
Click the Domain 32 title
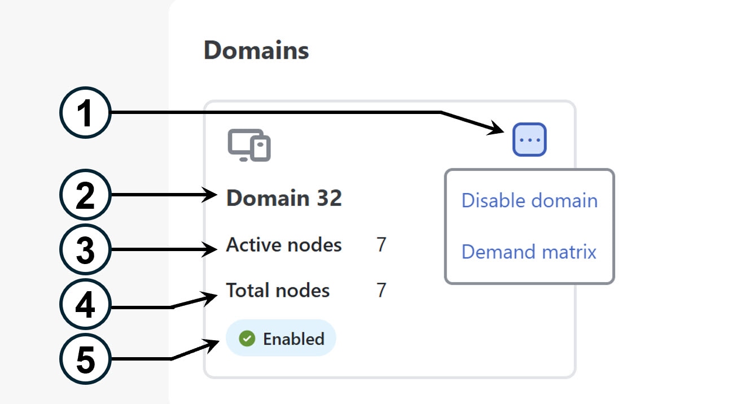(284, 198)
